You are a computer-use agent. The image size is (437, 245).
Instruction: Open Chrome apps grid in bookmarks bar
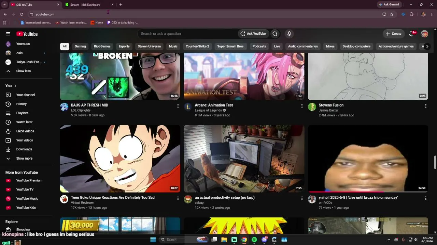4,23
